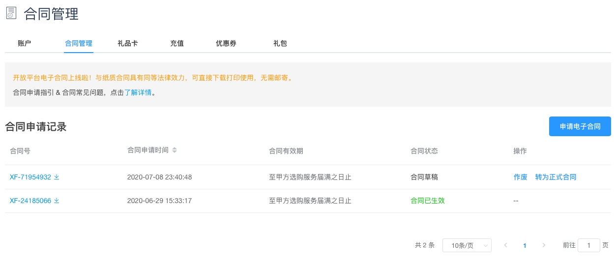Screen dimensions: 615x264
Task: Click 转为正式合同 for the draft contract
Action: tap(556, 177)
